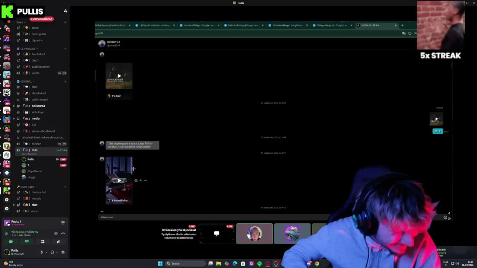The height and width of the screenshot is (268, 477).
Task: Toggle noise suppression icon
Action: click(x=56, y=233)
